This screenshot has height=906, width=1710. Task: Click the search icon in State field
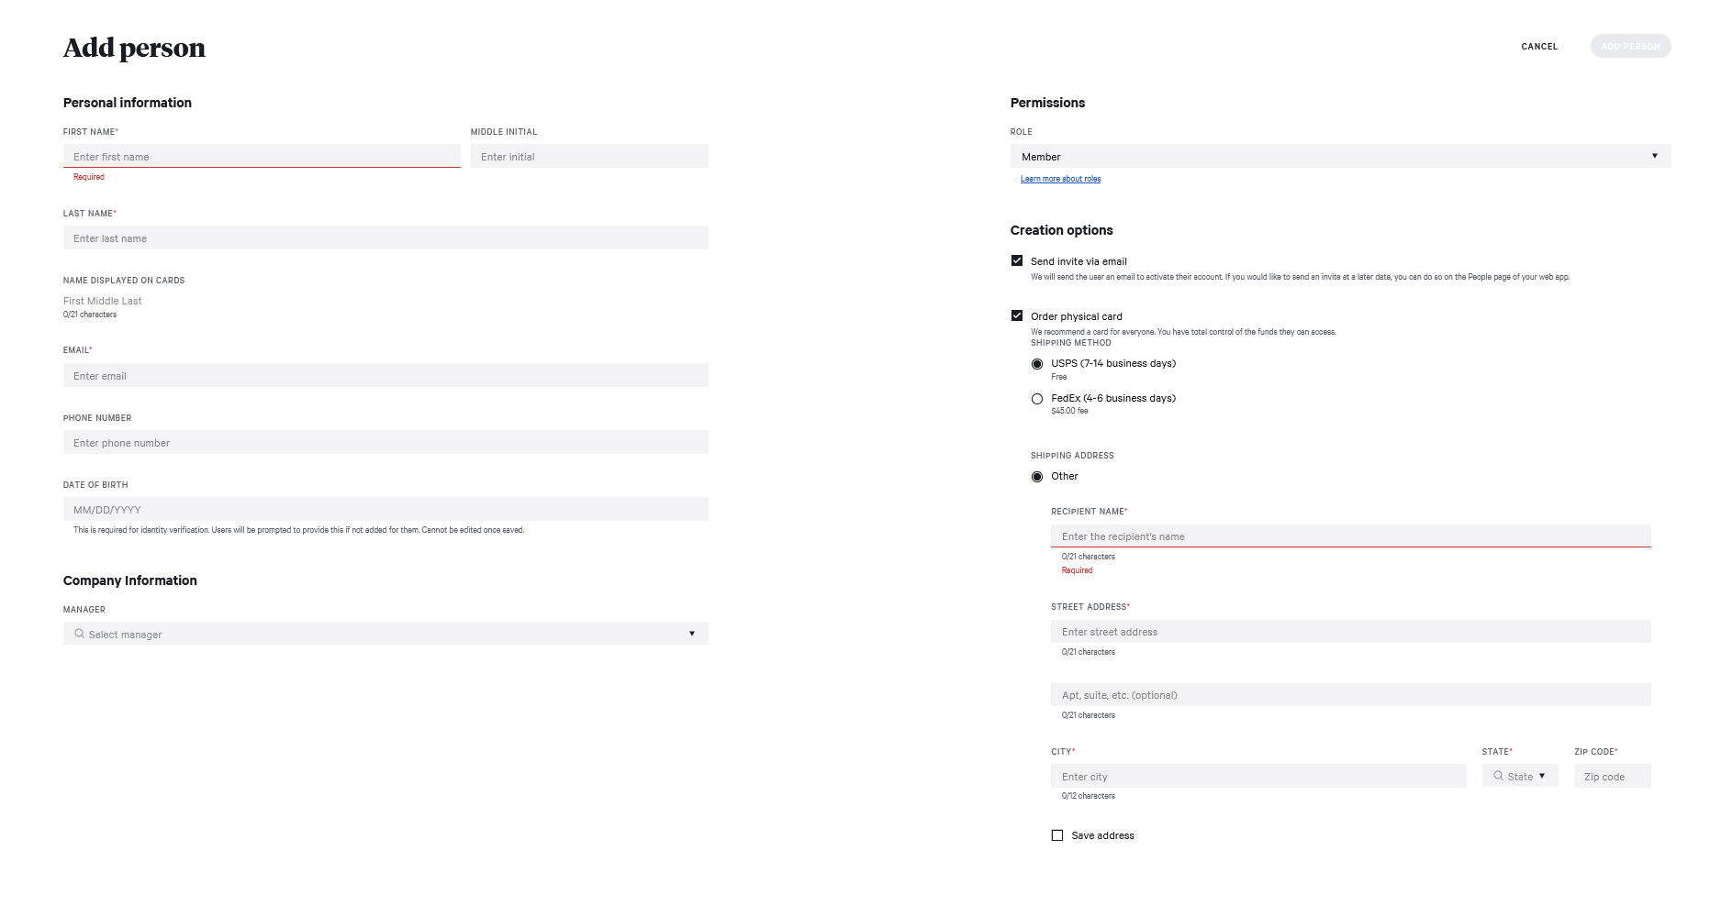(1498, 776)
